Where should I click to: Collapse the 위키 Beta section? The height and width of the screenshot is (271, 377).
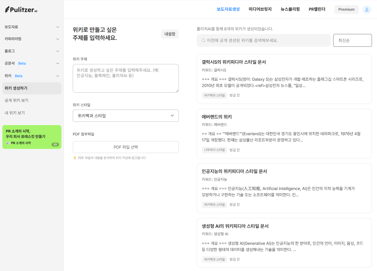(32, 76)
